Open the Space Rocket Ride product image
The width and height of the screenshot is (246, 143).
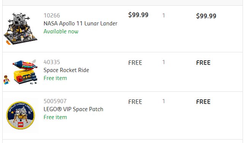[21, 72]
